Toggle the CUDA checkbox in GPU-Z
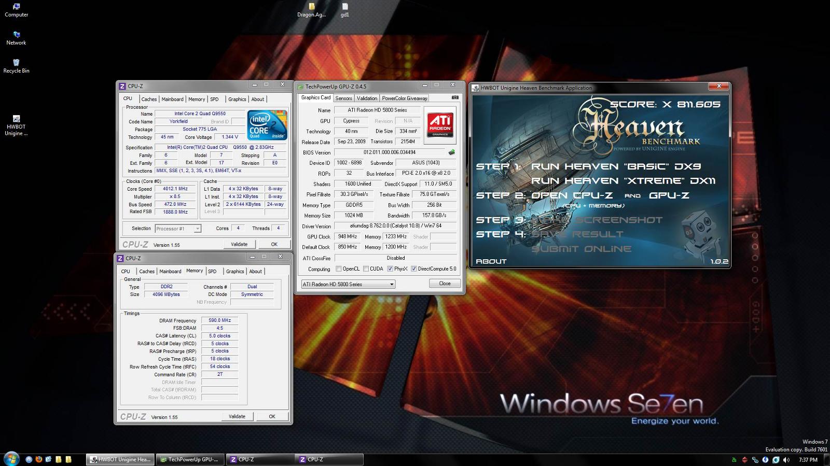 pyautogui.click(x=366, y=269)
